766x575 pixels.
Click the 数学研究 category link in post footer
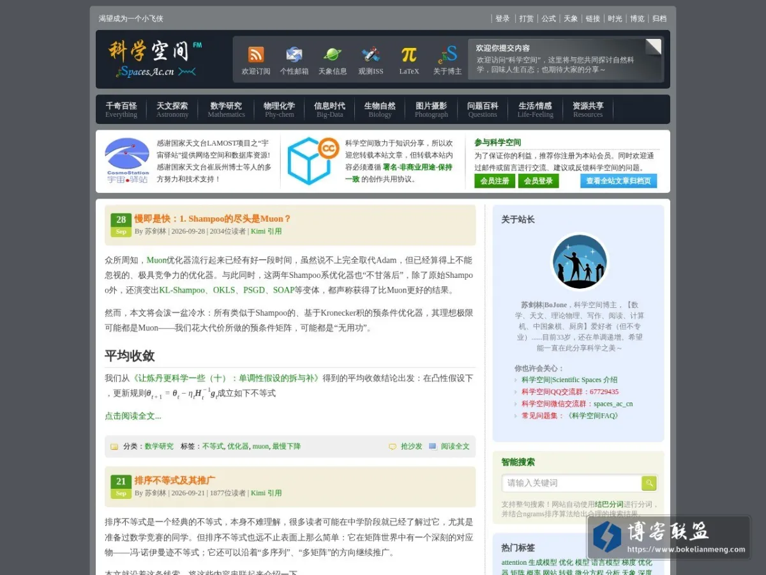(159, 447)
